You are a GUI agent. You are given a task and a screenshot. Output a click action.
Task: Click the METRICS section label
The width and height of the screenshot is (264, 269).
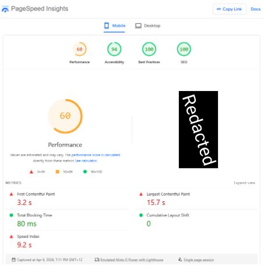click(x=13, y=183)
